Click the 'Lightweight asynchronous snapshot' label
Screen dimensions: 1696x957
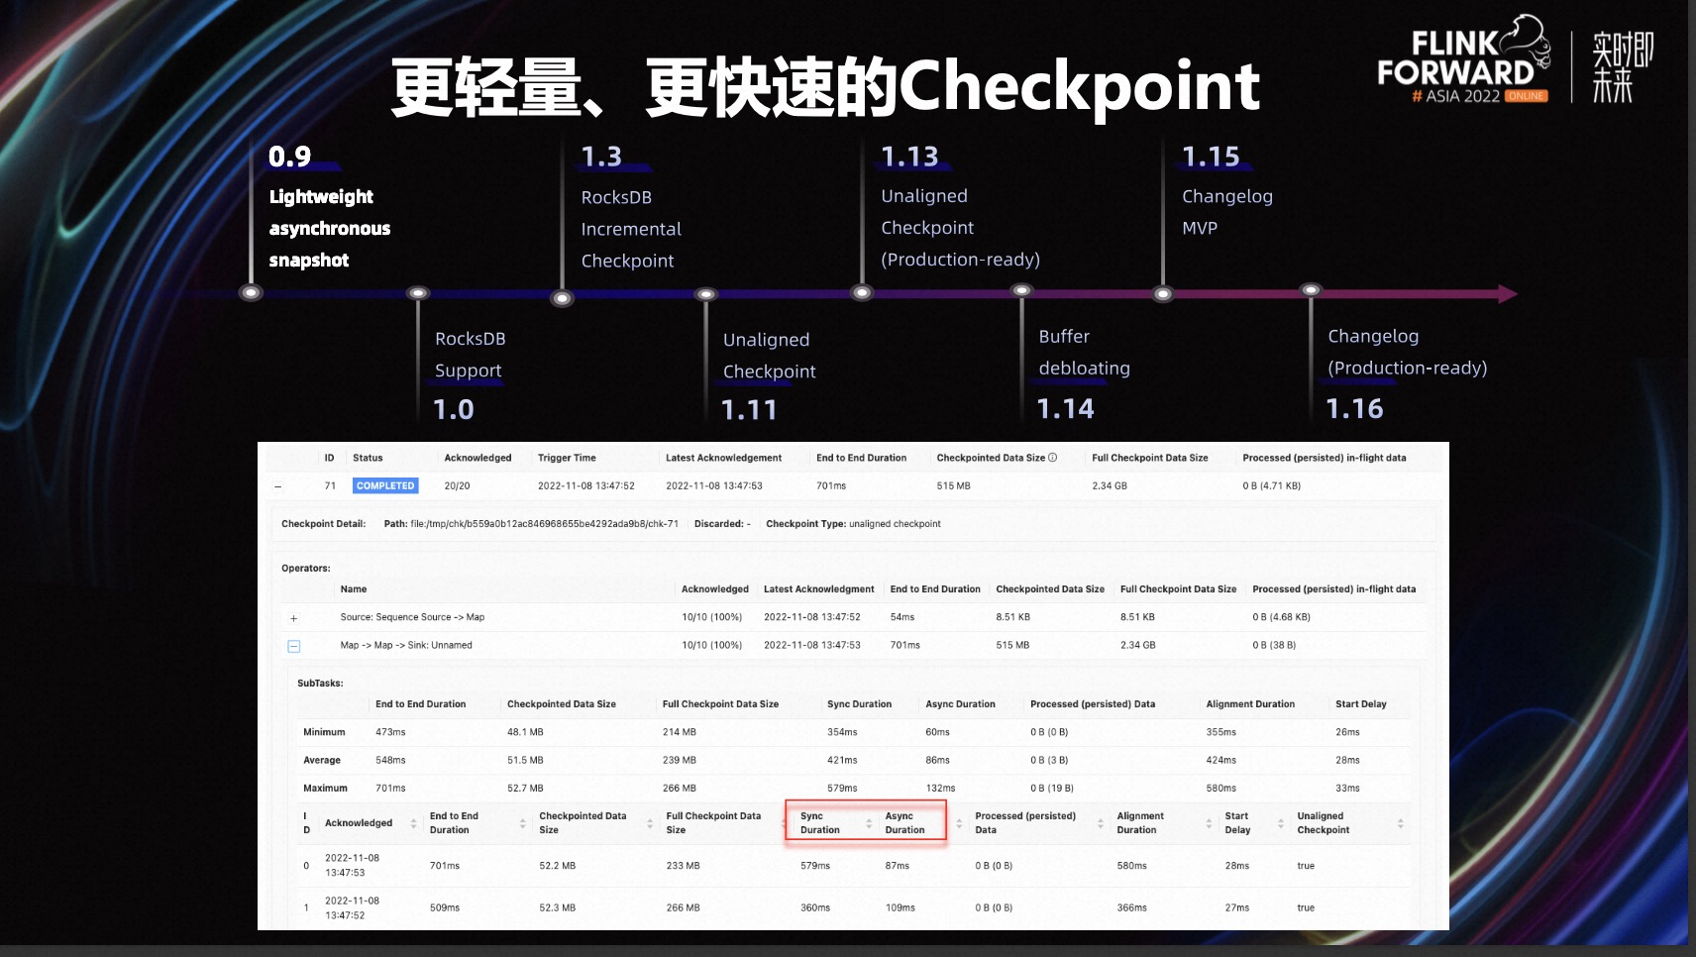[x=329, y=228]
